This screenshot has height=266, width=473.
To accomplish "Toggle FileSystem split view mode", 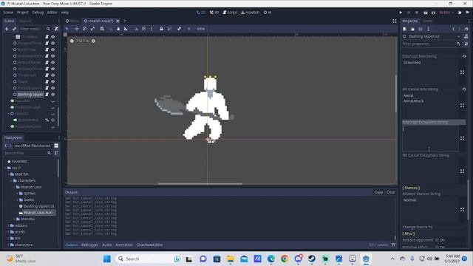I will pos(56,146).
